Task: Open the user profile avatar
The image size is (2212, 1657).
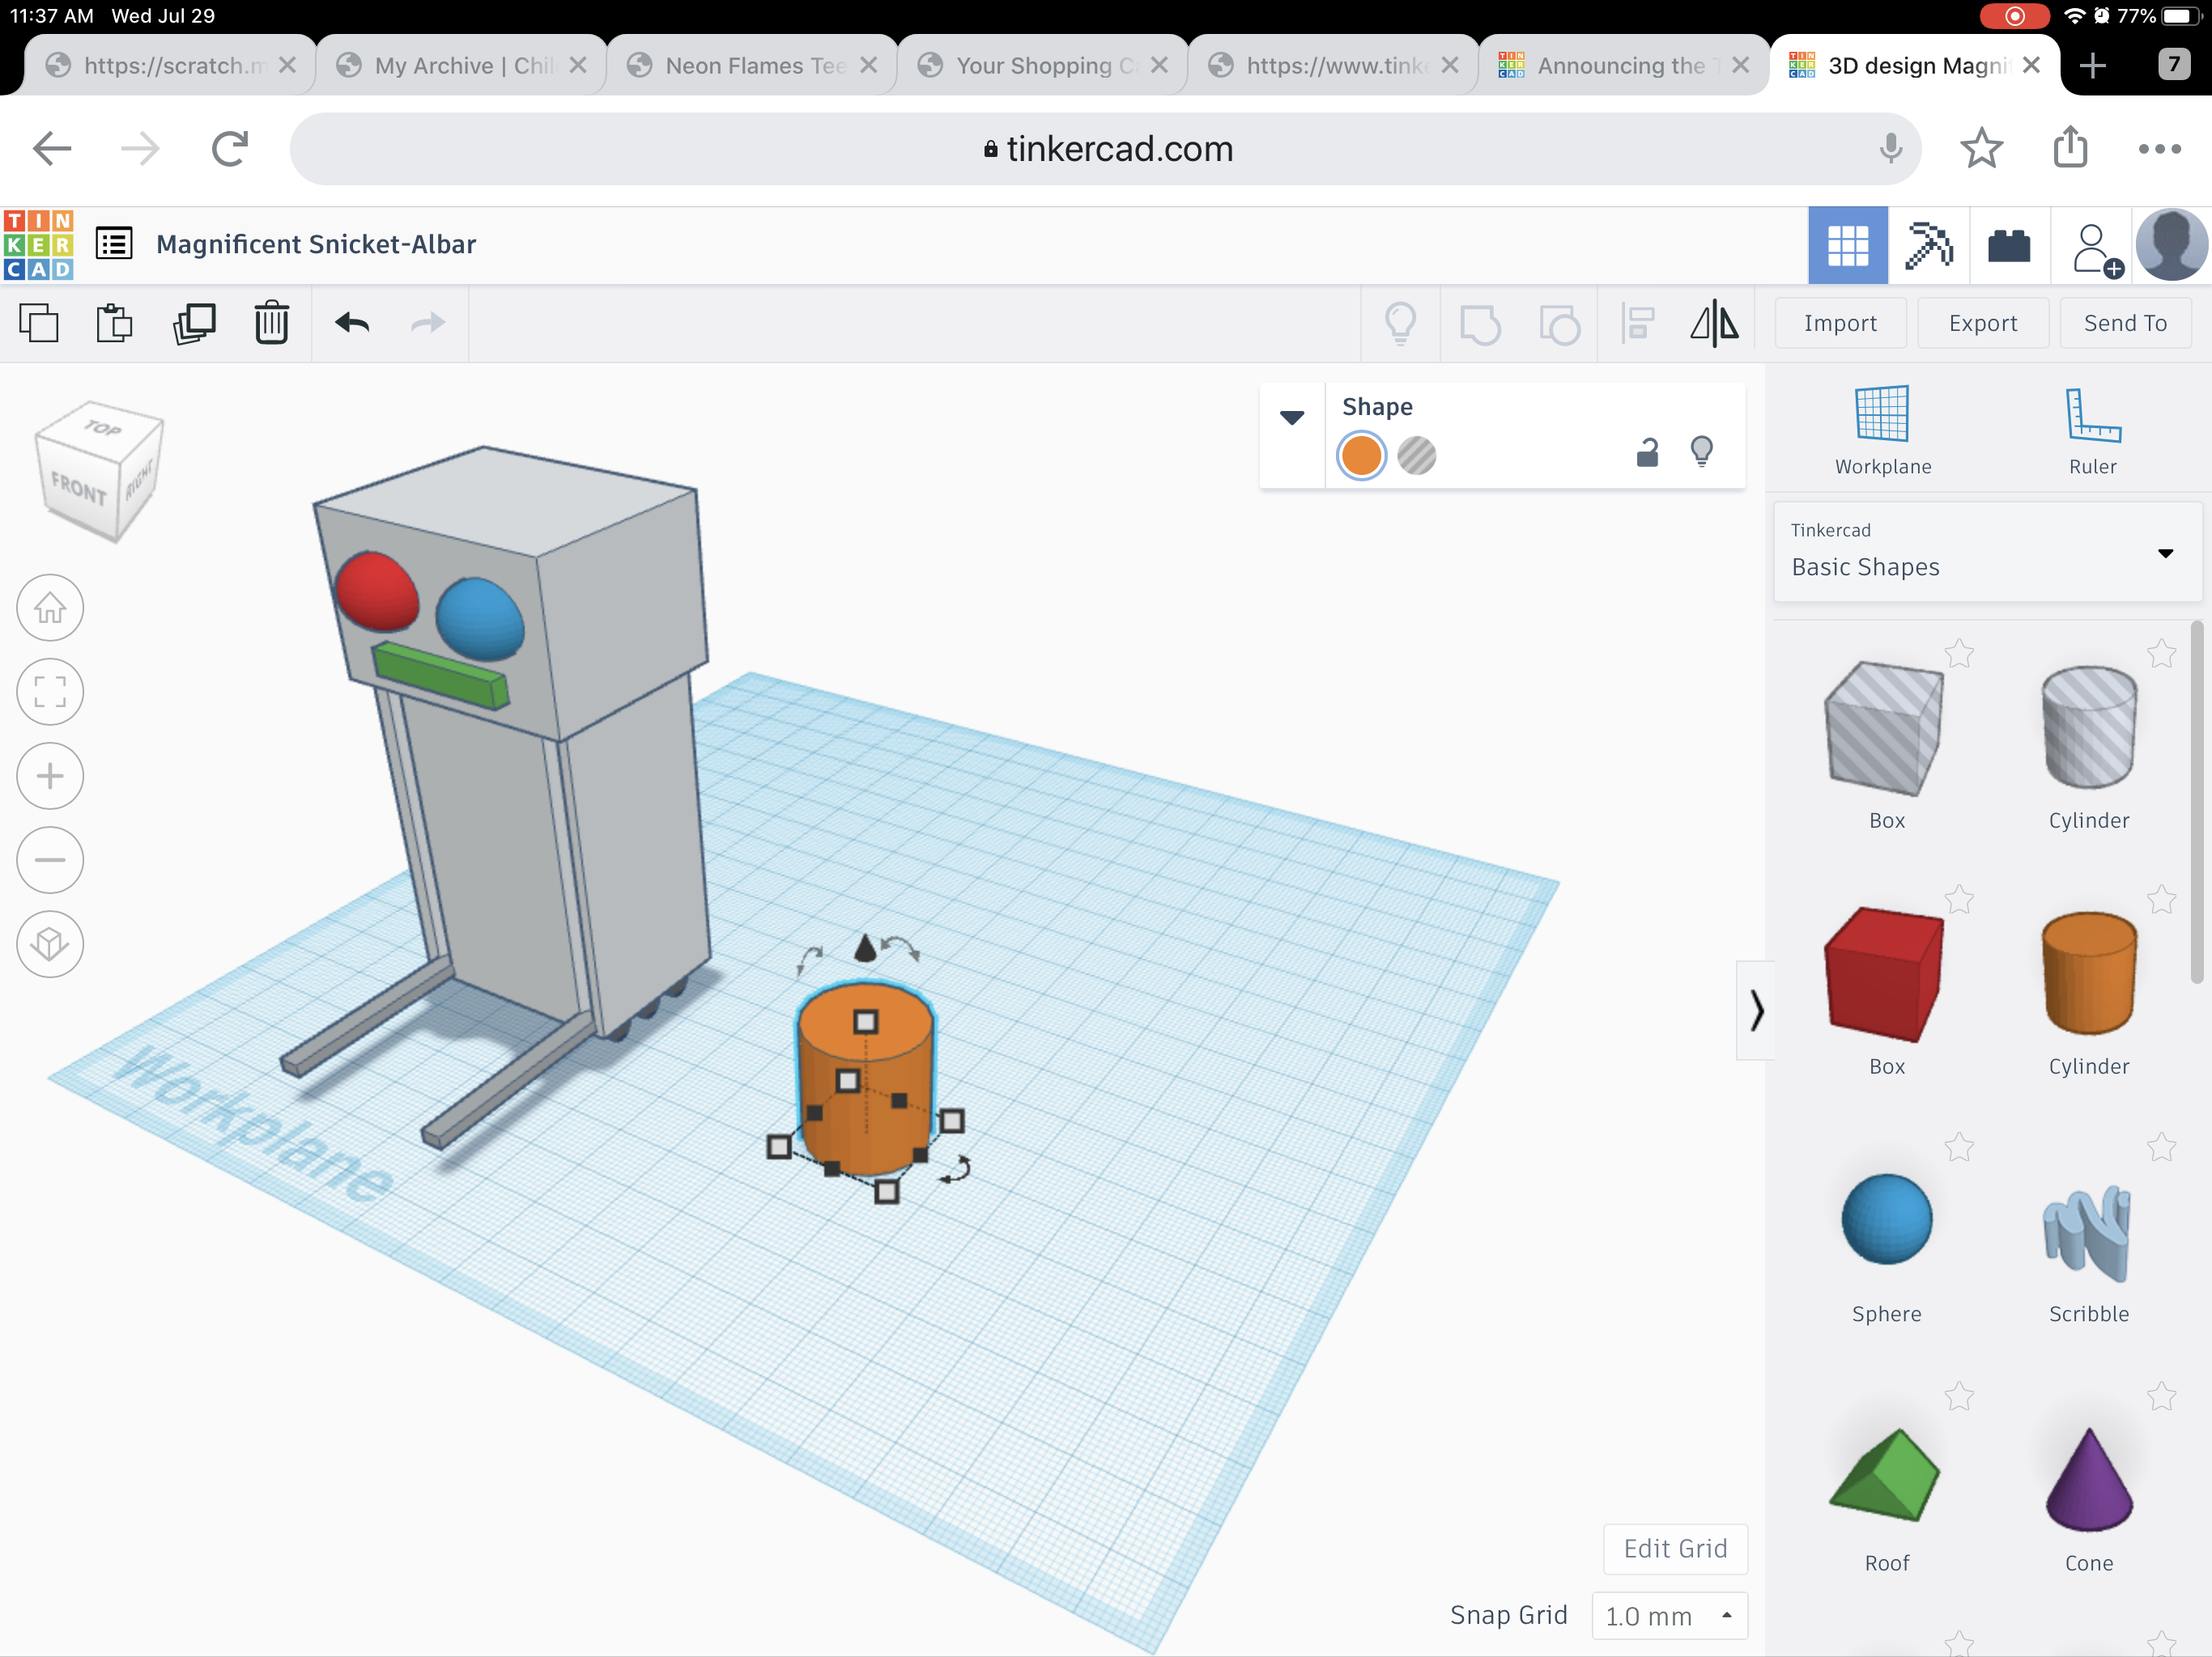Action: [2171, 246]
